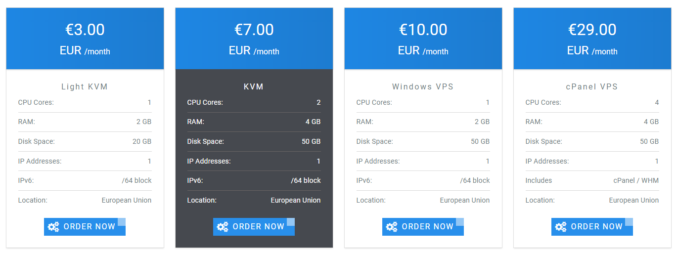Order the Windows VPS plan
The height and width of the screenshot is (254, 677).
point(423,227)
